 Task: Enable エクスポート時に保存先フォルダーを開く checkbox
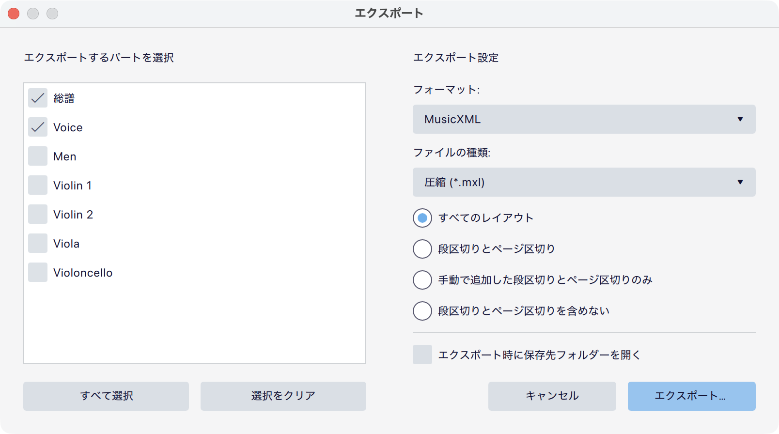[422, 355]
